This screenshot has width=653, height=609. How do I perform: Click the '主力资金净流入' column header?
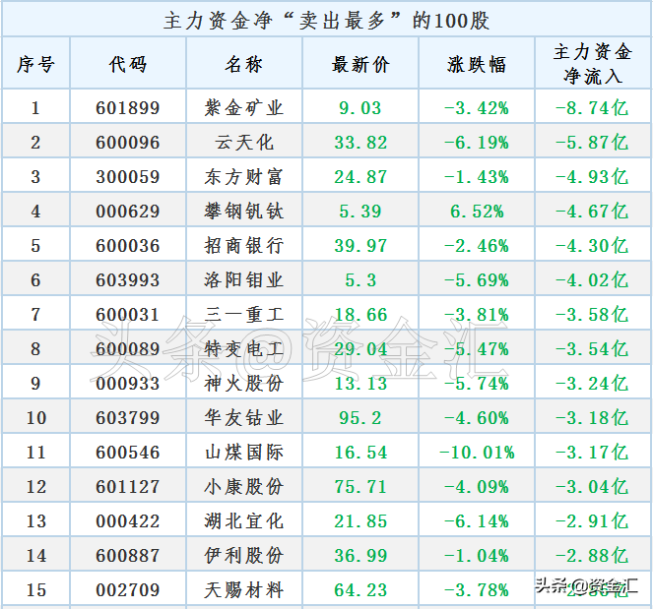pyautogui.click(x=593, y=64)
